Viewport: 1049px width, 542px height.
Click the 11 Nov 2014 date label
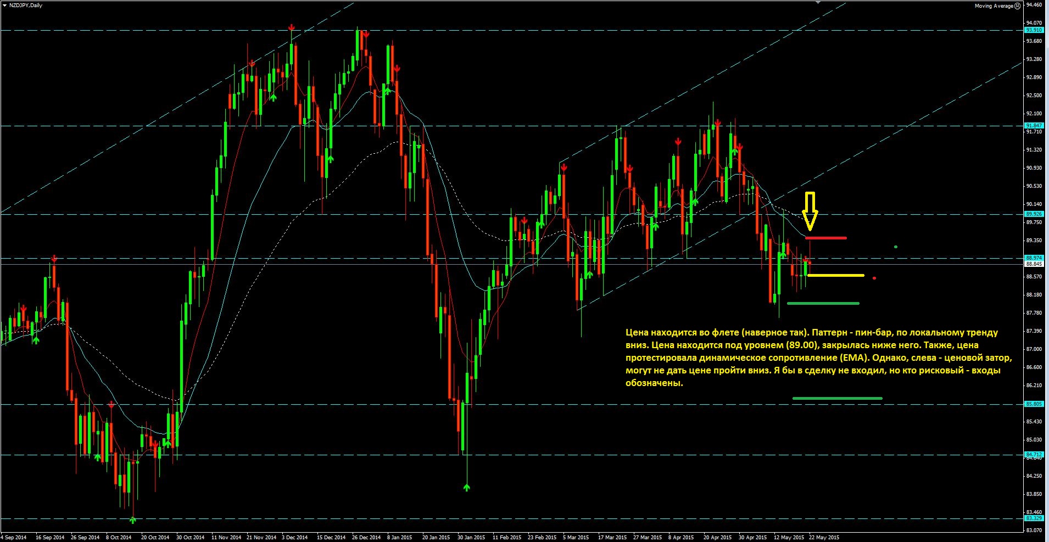(226, 538)
